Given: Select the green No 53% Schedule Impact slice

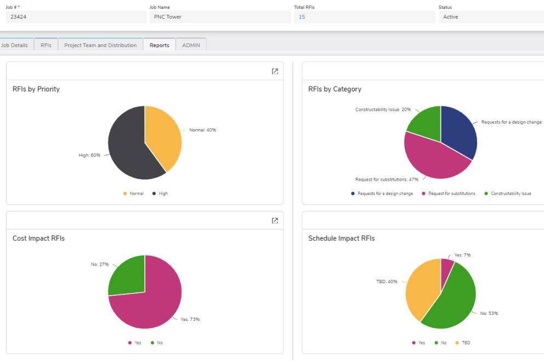Looking at the screenshot, I should click(x=452, y=301).
